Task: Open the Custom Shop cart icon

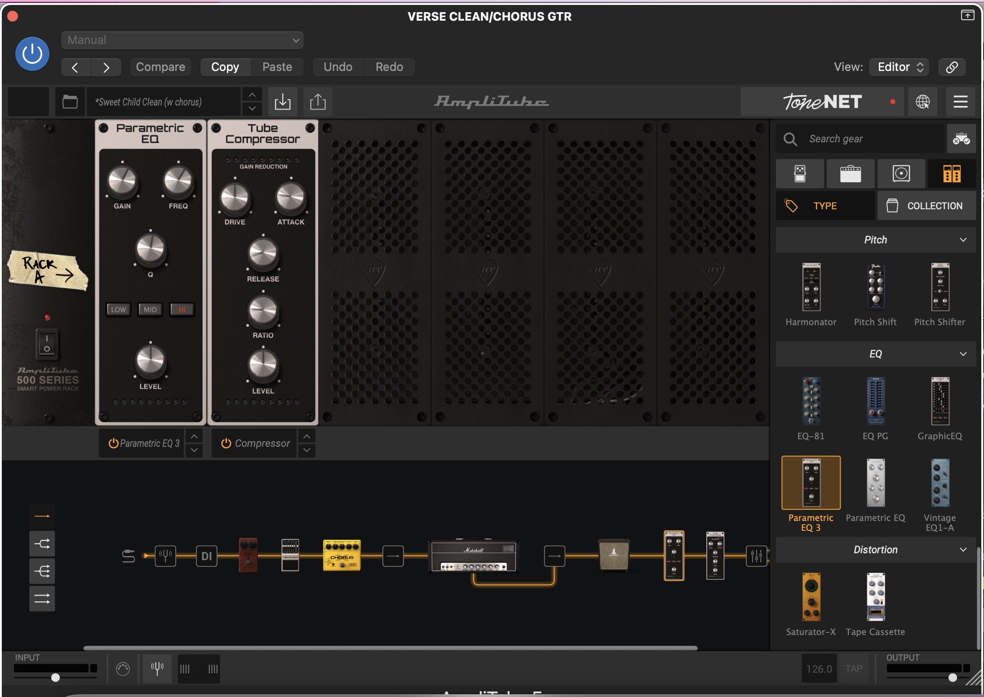Action: 962,139
